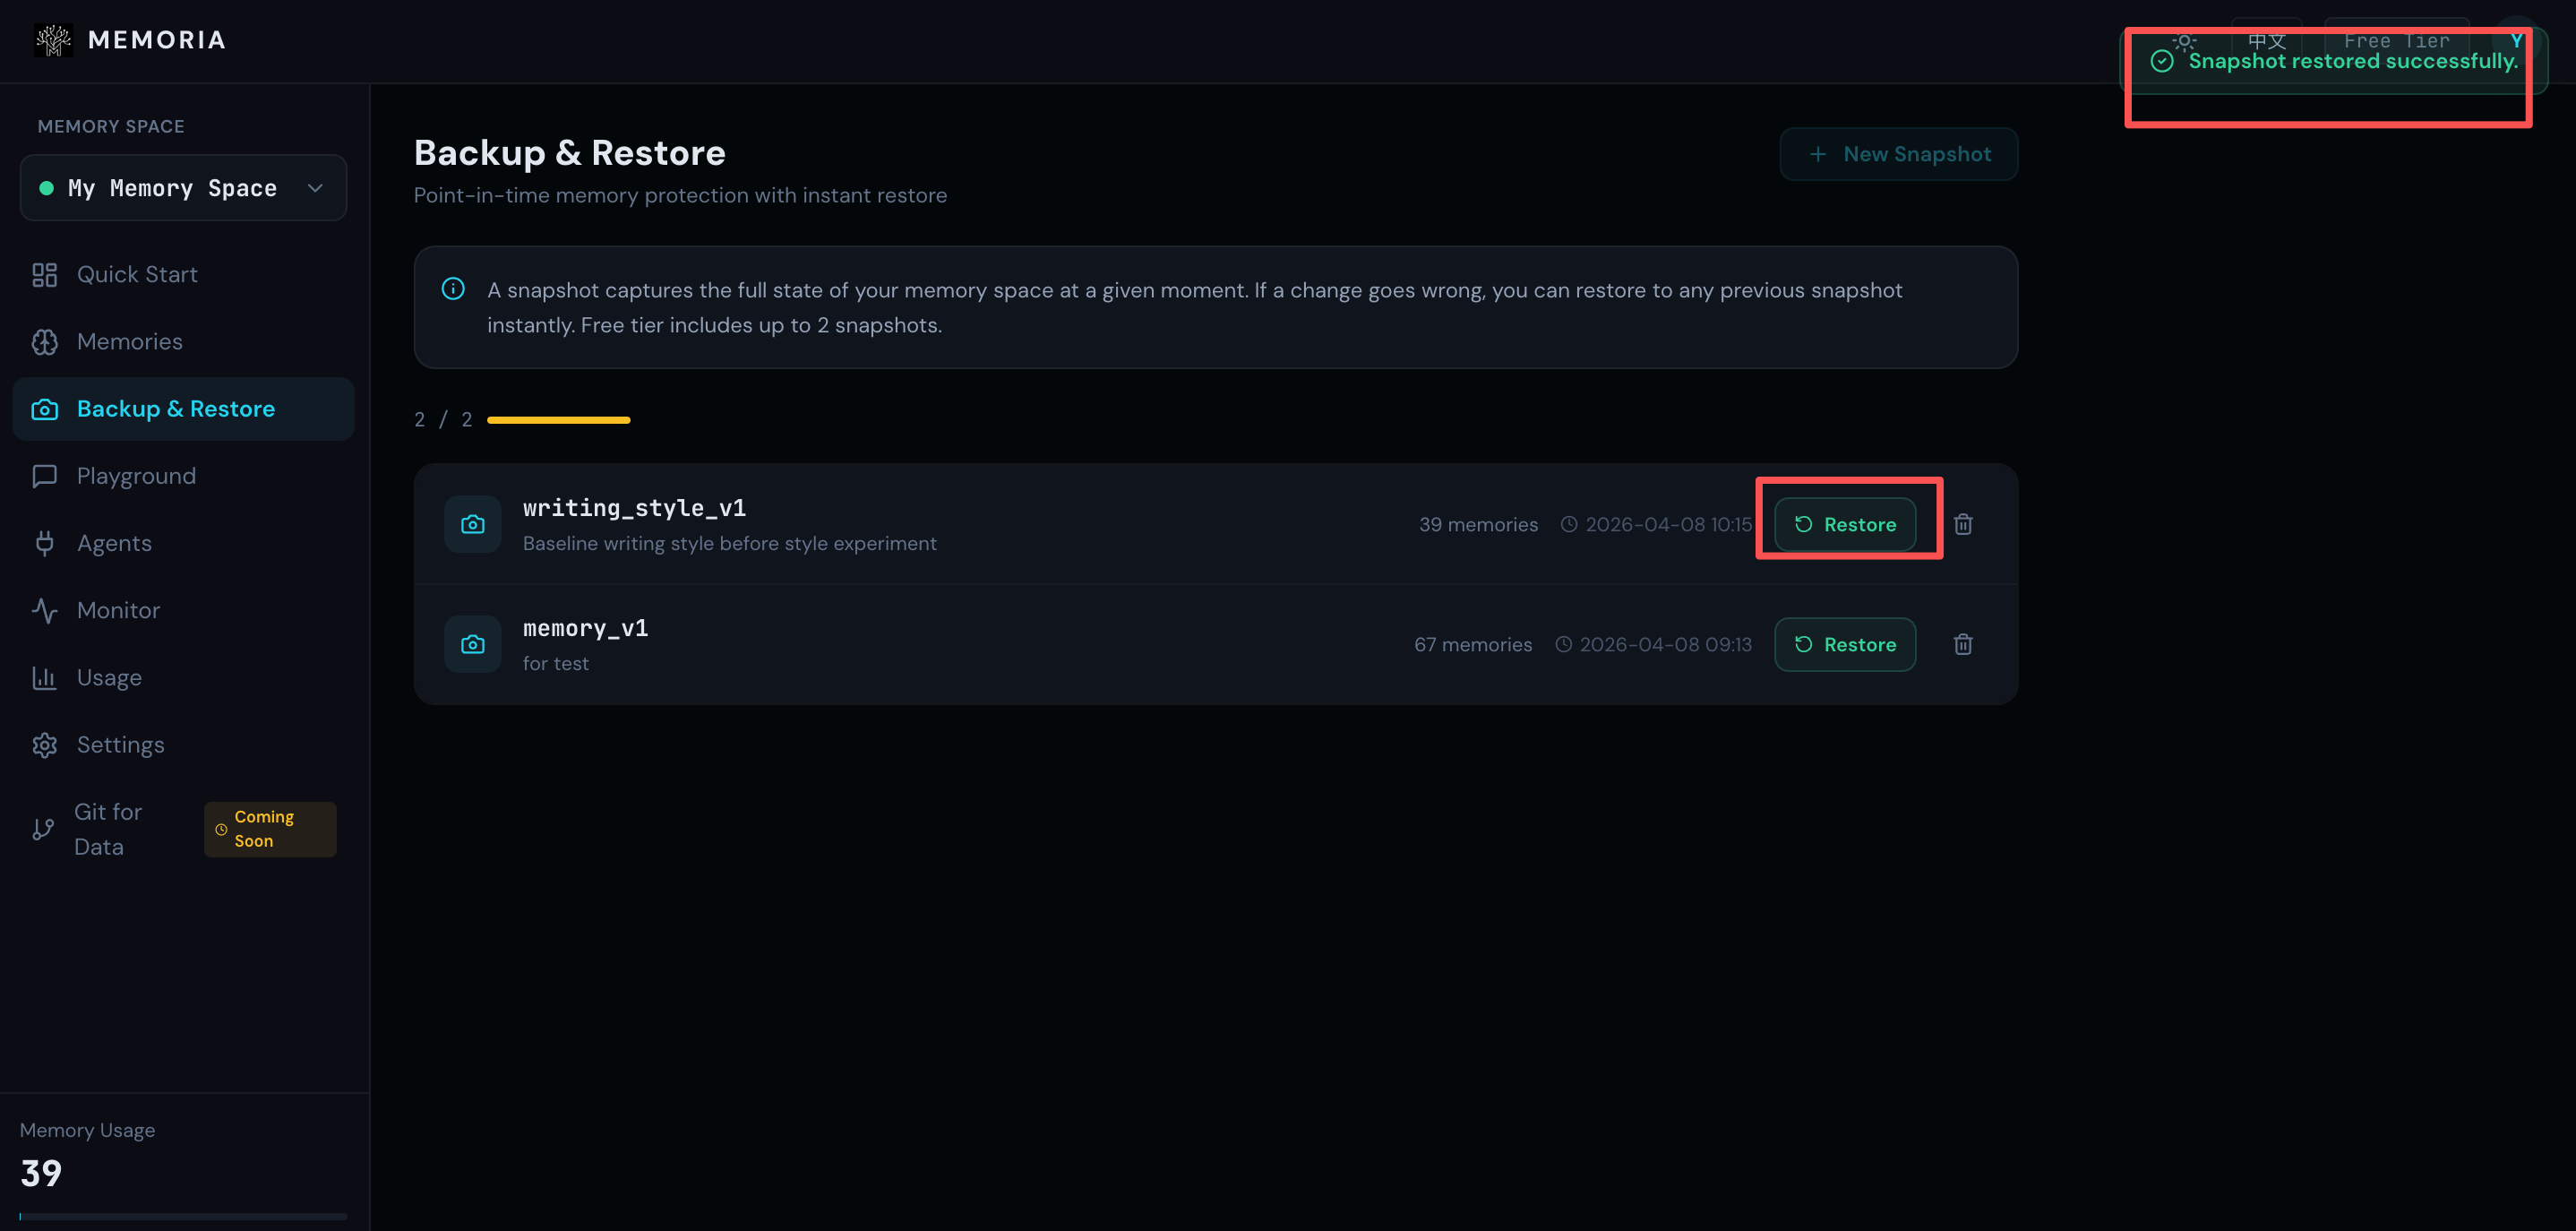Viewport: 2576px width, 1231px height.
Task: Click the Memoria logo icon
Action: pyautogui.click(x=53, y=40)
